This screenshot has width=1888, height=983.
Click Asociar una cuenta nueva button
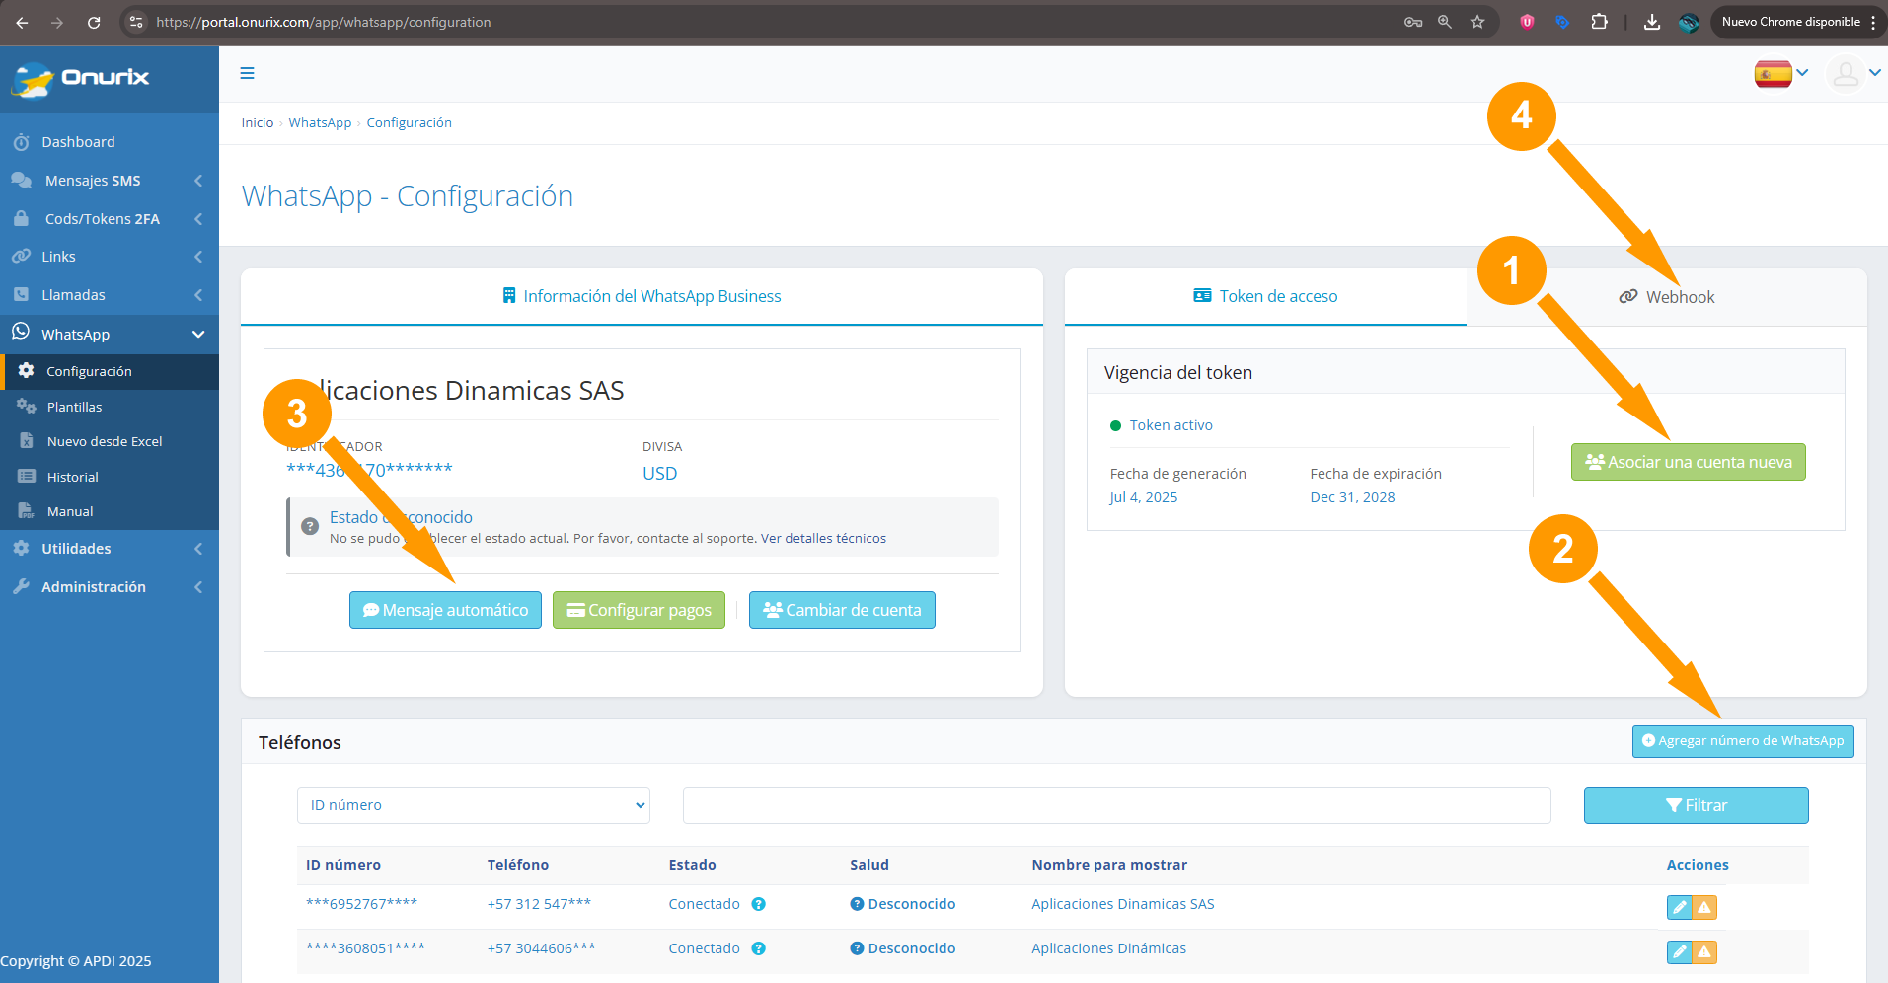click(1689, 462)
